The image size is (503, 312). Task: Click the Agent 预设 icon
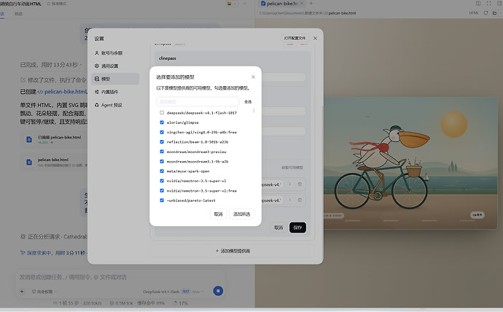[x=96, y=105]
